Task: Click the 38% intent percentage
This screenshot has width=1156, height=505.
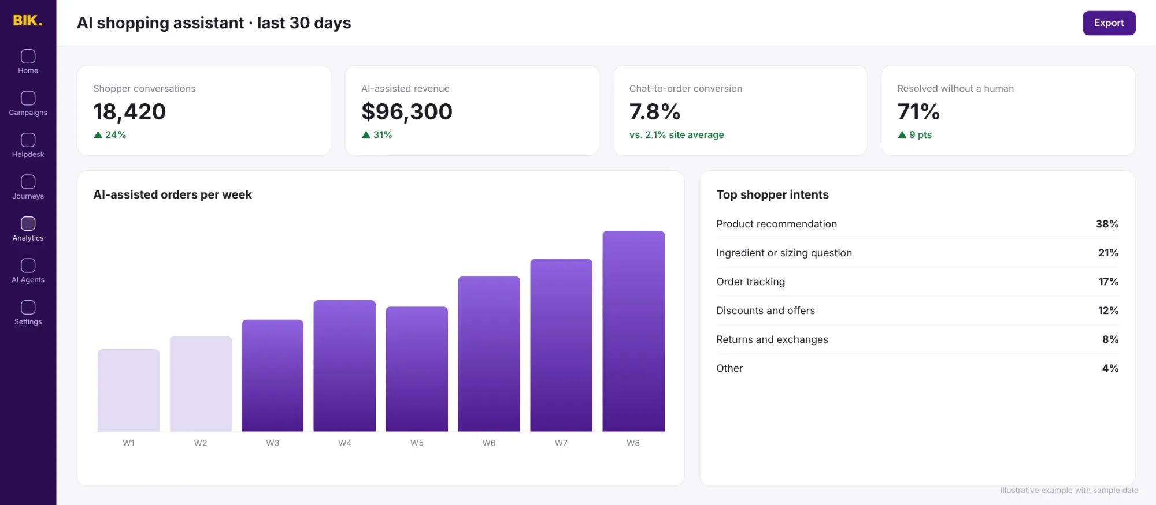Action: point(1107,224)
